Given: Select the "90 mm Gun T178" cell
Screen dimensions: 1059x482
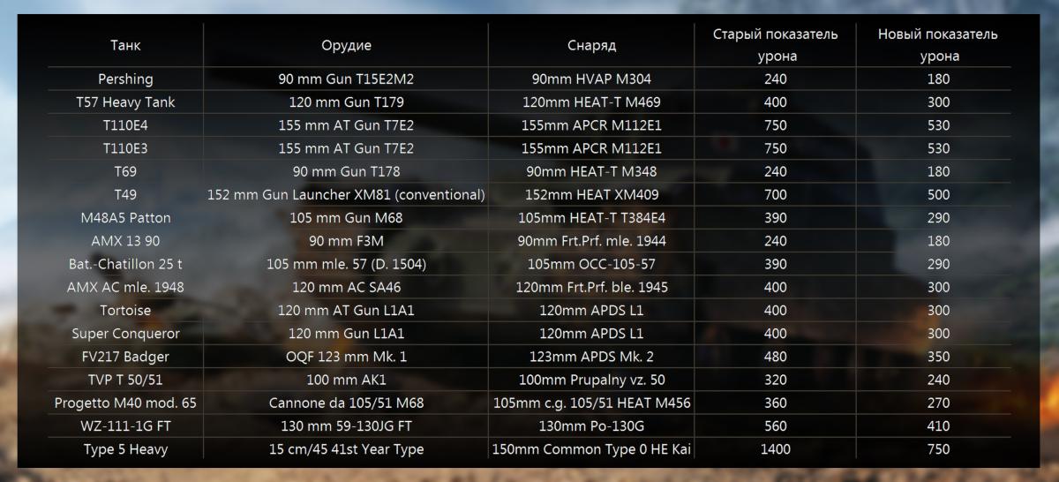Looking at the screenshot, I should (x=346, y=171).
